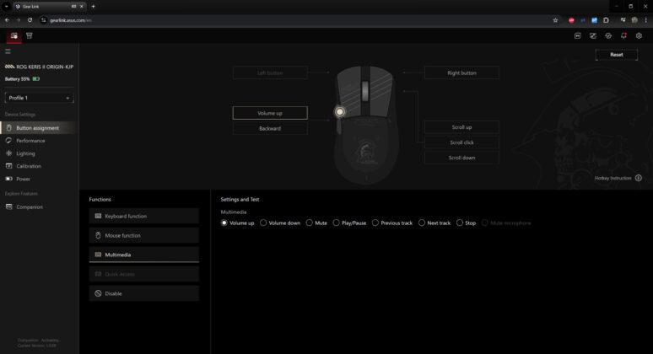The width and height of the screenshot is (653, 354).
Task: Click the red adblock extension icon
Action: coord(571,20)
